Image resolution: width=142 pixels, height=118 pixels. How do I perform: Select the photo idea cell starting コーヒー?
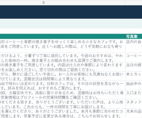click(x=134, y=57)
